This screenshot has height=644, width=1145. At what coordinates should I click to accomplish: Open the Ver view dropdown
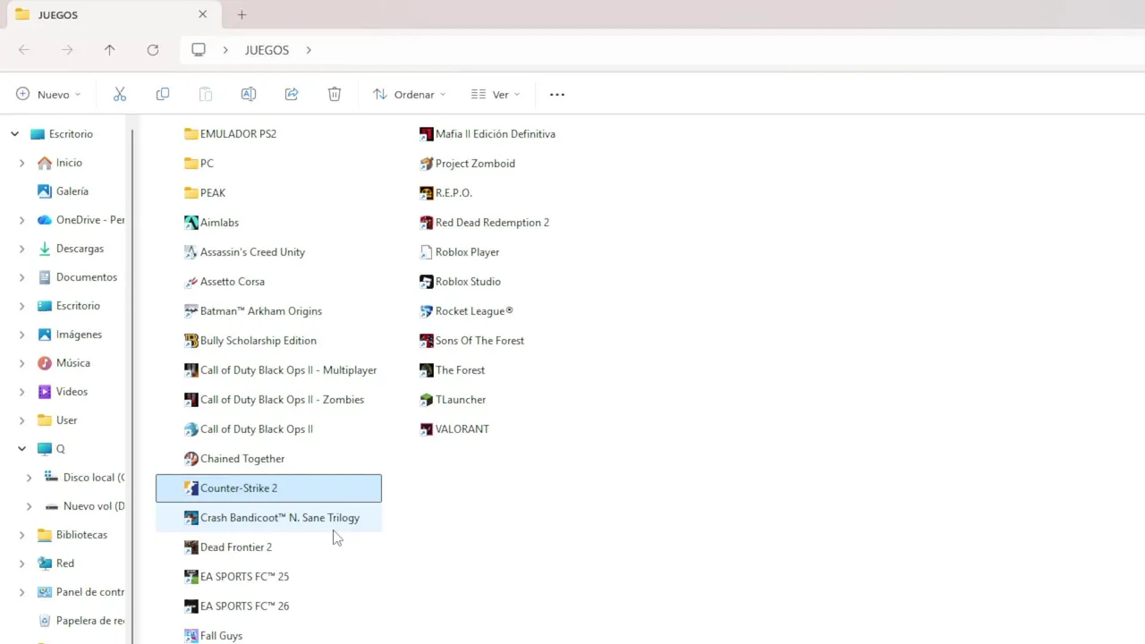click(x=495, y=94)
